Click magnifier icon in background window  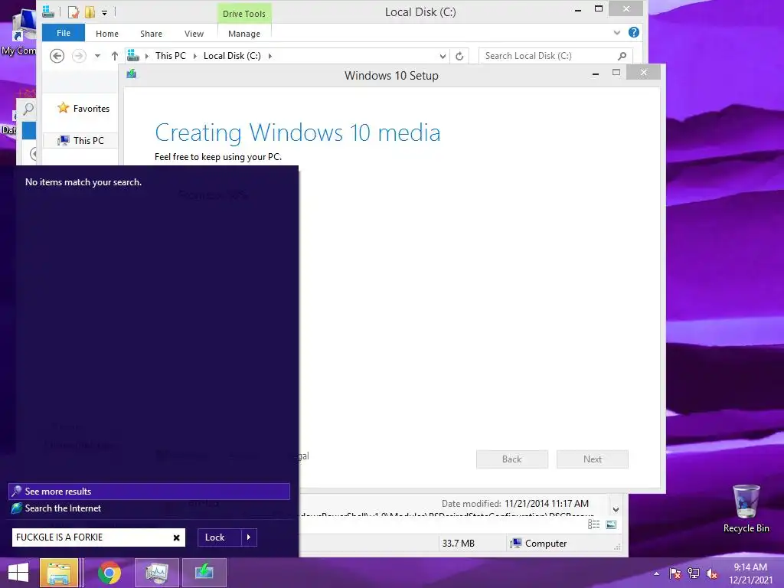click(x=28, y=109)
